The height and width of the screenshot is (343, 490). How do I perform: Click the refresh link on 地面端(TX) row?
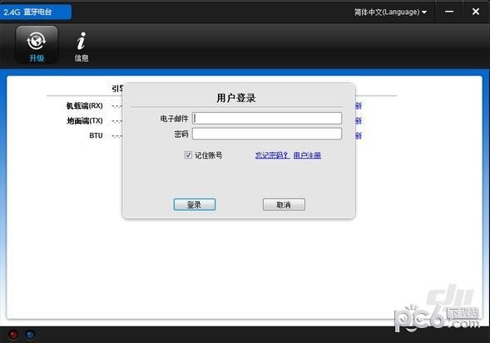359,120
